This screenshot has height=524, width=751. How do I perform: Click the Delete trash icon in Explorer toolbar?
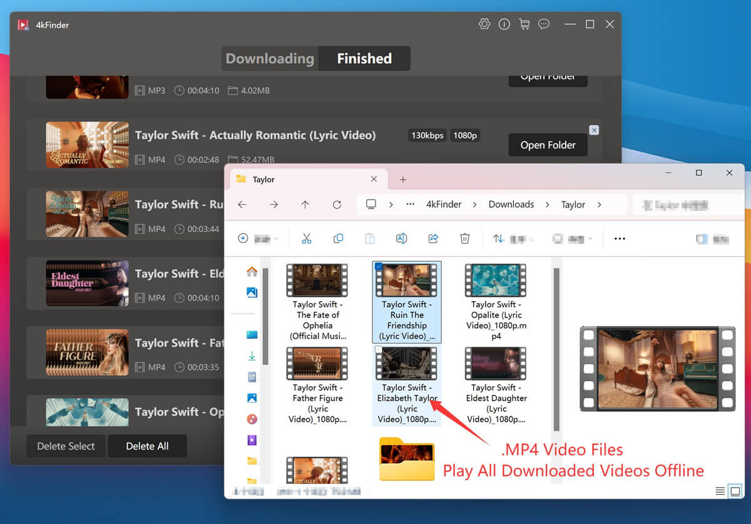click(x=464, y=239)
